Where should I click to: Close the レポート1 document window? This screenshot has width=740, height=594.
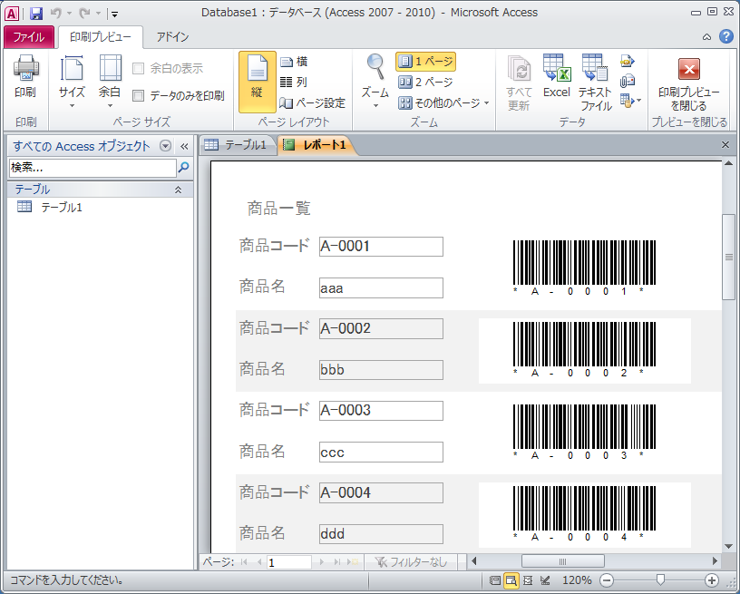tap(725, 145)
